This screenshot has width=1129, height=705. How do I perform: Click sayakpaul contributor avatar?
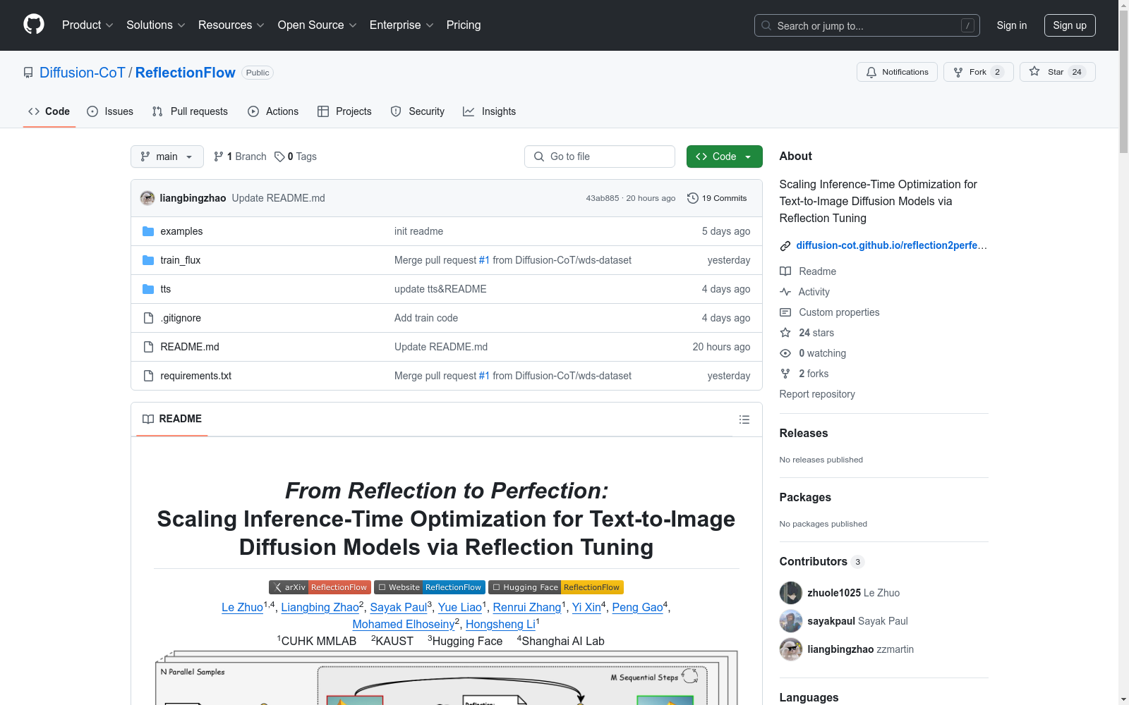click(791, 621)
